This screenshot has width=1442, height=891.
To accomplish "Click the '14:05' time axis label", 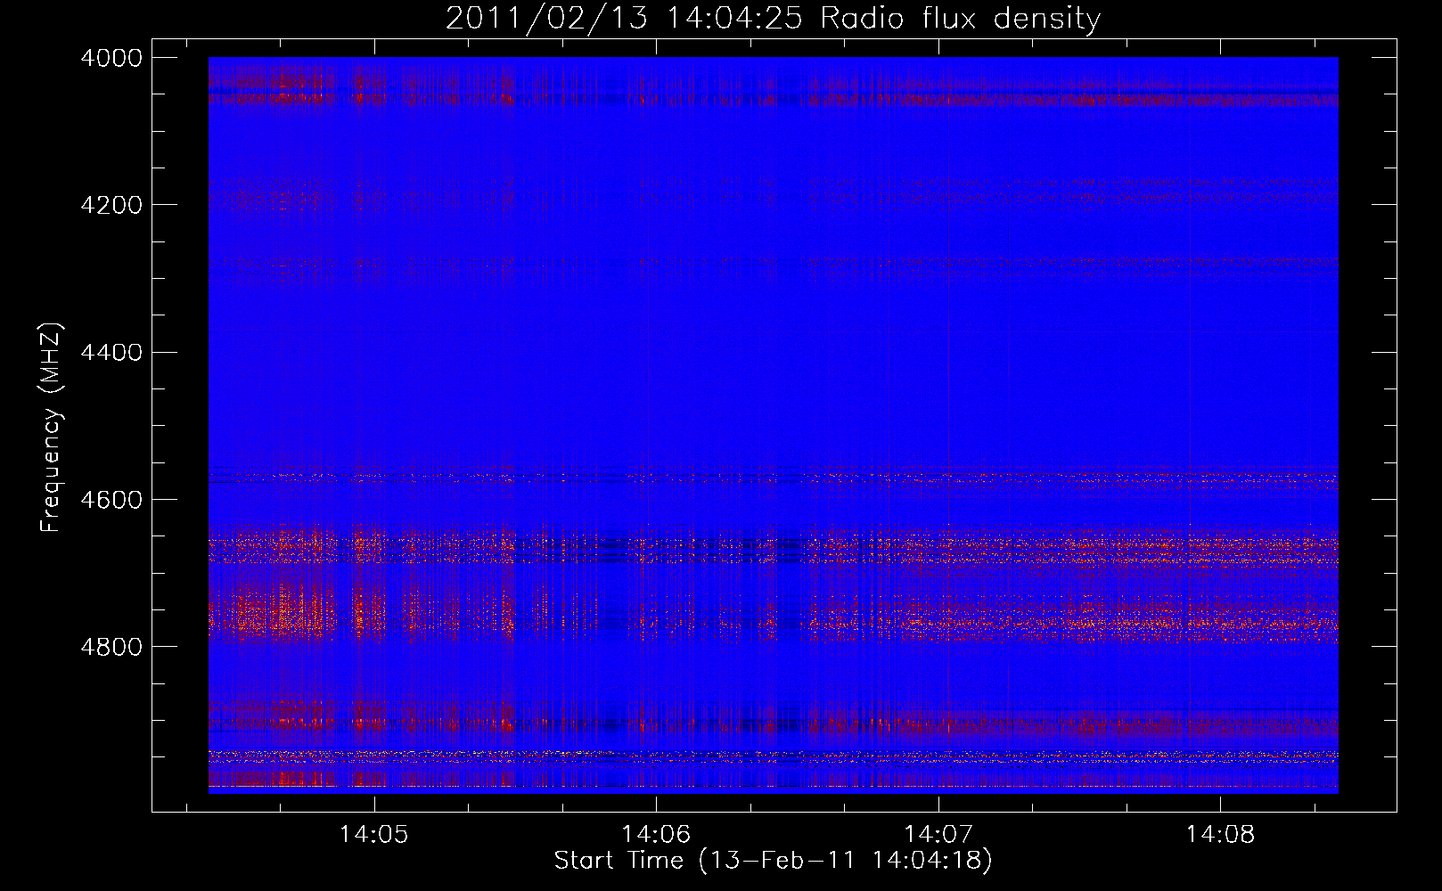I will point(374,835).
